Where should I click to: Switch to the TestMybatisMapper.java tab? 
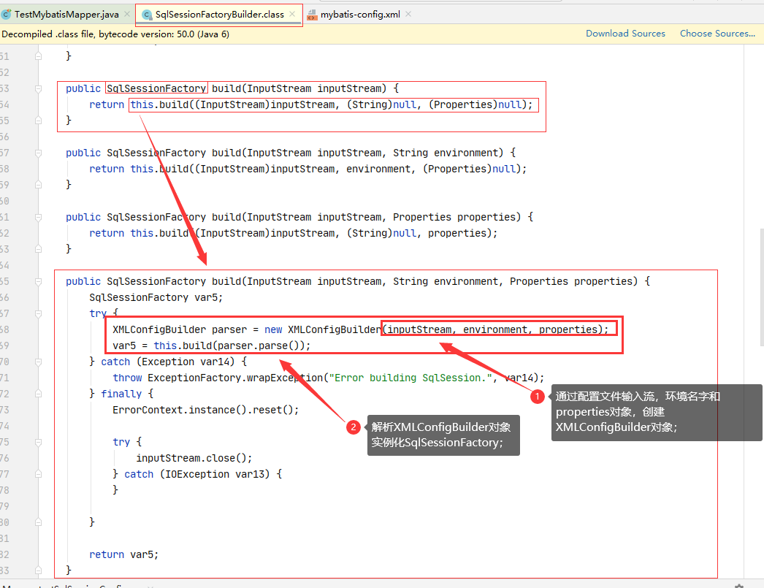[x=66, y=15]
